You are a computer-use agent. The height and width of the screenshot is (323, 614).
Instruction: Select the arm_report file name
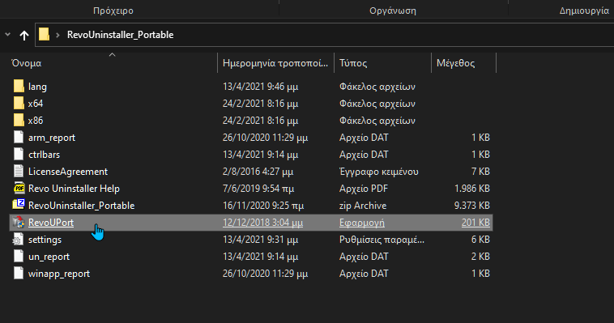point(52,138)
